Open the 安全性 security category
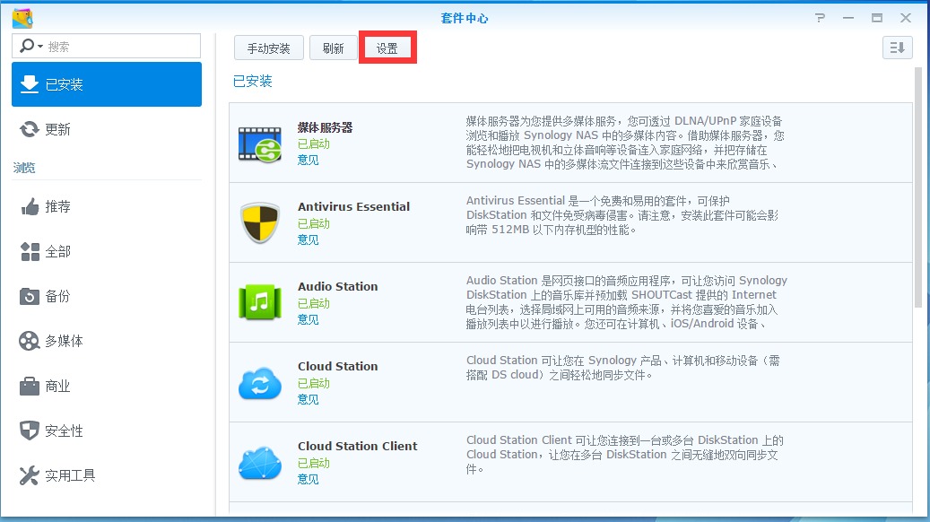930x522 pixels. pos(107,431)
